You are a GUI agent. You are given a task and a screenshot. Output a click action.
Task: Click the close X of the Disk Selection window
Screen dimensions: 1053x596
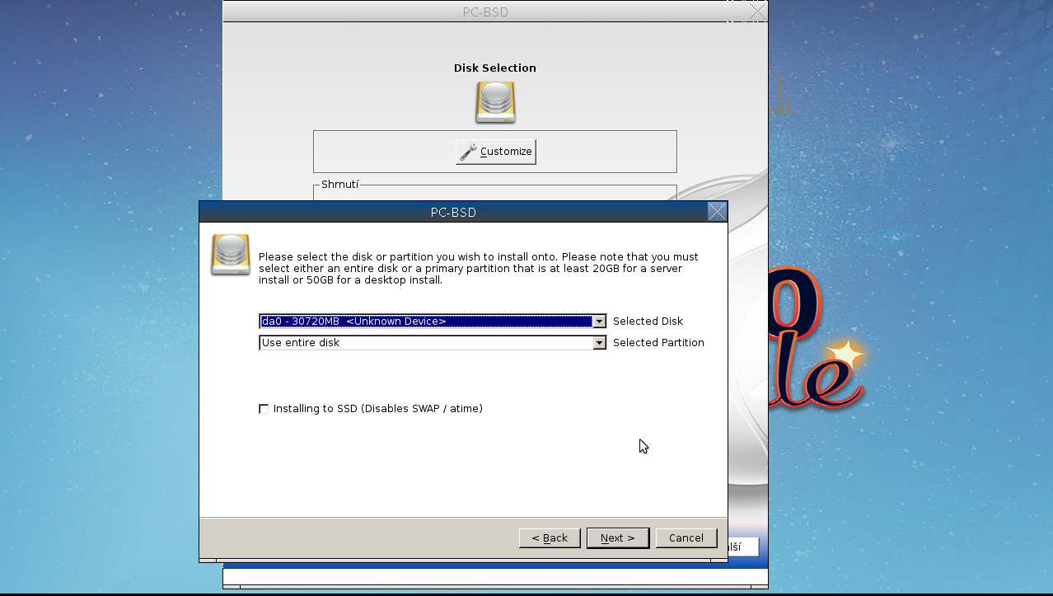click(x=756, y=12)
